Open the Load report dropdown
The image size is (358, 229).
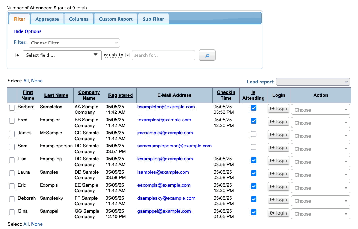click(313, 82)
